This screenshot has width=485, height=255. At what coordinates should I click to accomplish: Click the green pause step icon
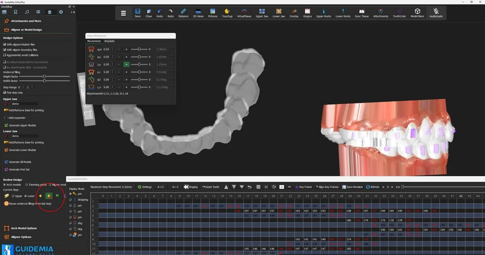[x=57, y=196]
